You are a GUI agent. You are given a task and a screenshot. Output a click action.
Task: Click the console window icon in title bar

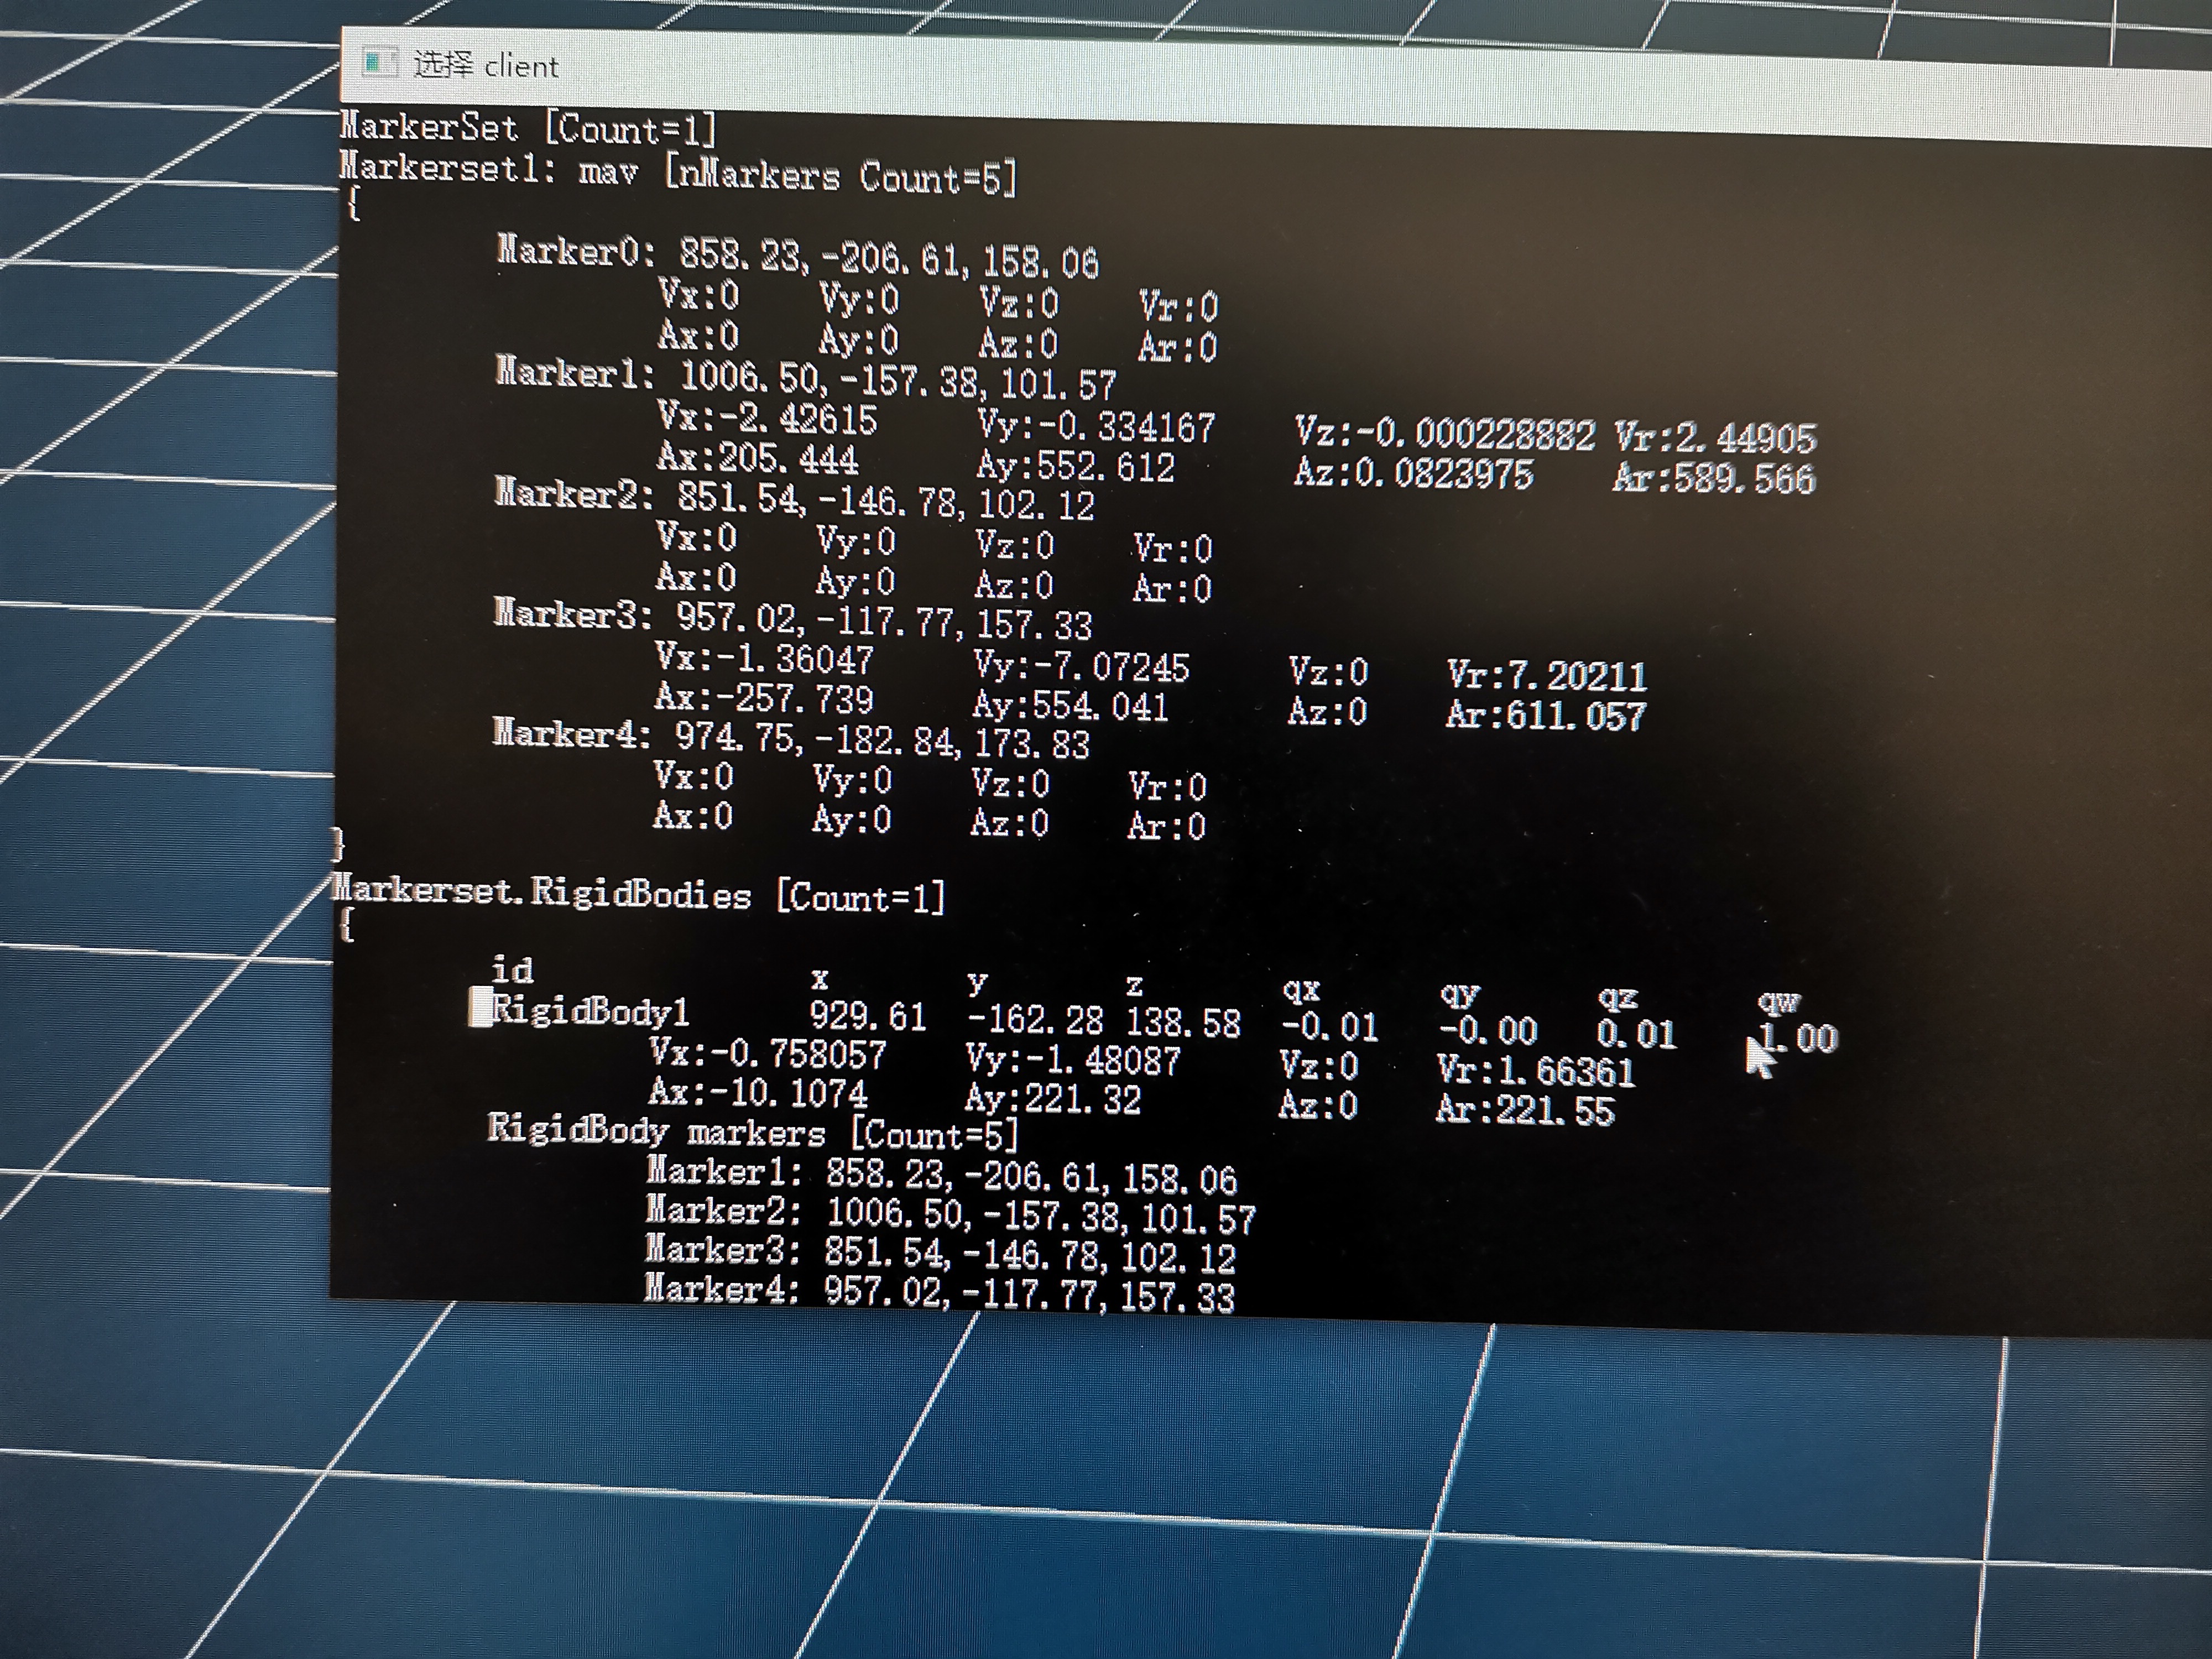(379, 63)
